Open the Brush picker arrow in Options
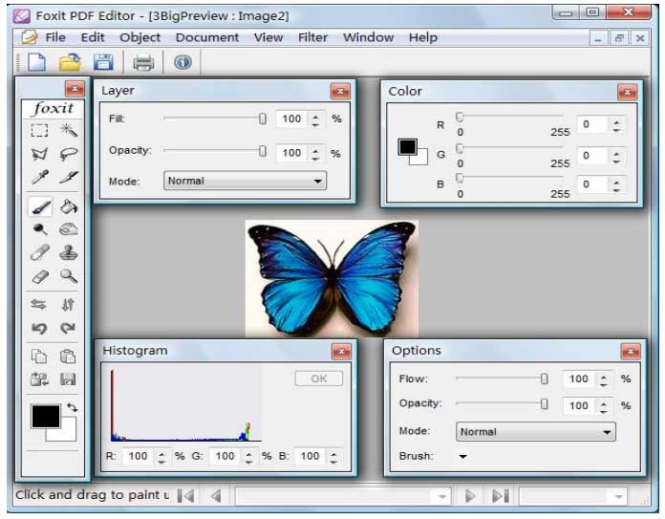The image size is (665, 519). pos(462,457)
